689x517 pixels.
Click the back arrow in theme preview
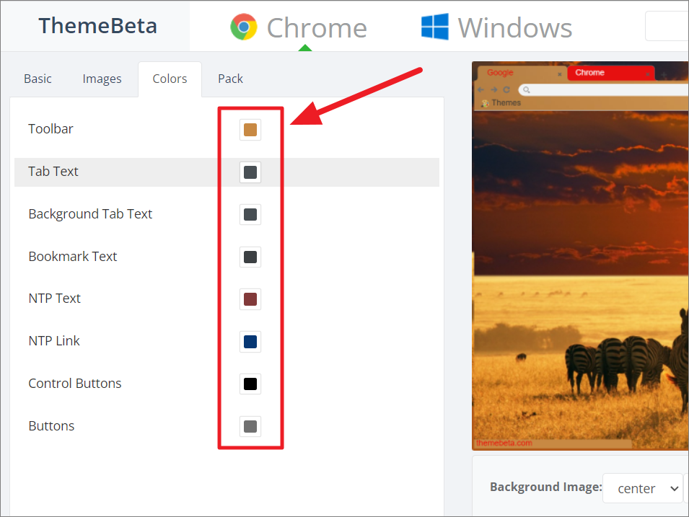[480, 89]
